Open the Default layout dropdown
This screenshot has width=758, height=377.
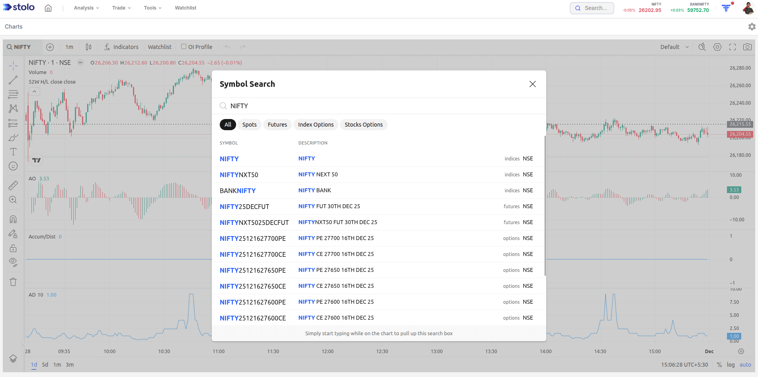pyautogui.click(x=674, y=47)
